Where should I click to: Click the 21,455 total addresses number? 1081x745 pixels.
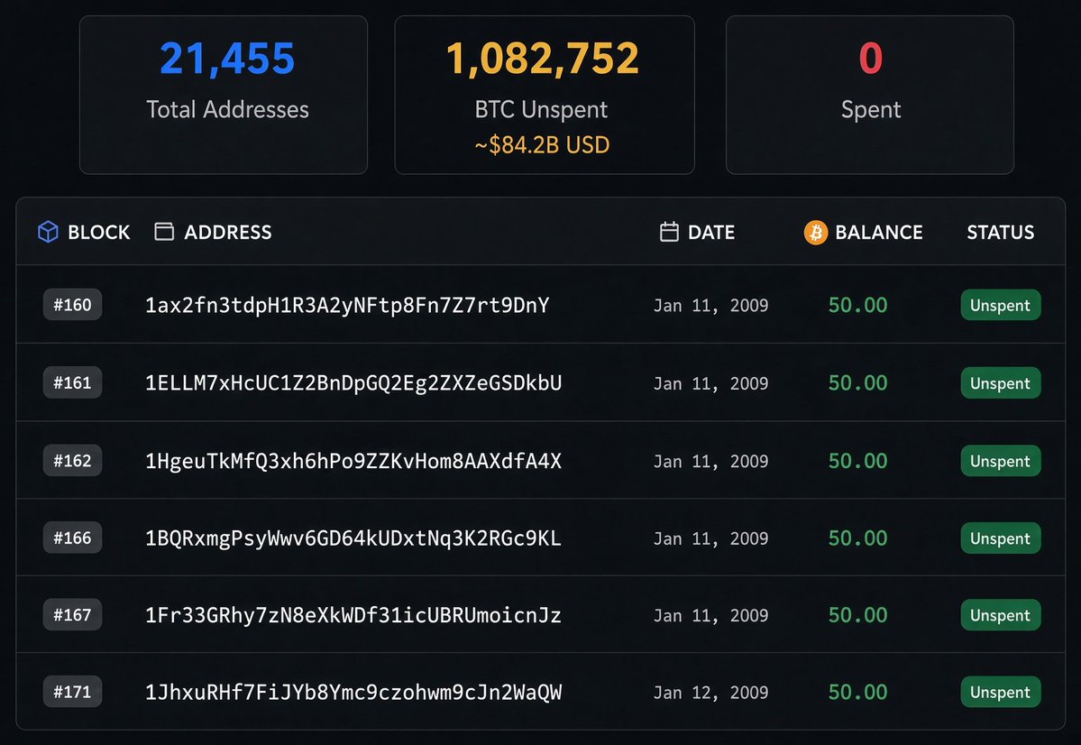(x=227, y=58)
